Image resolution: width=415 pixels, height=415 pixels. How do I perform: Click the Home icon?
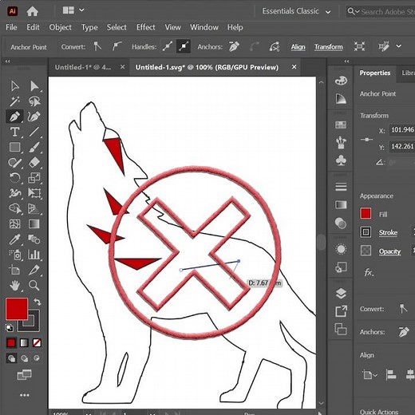[x=32, y=11]
